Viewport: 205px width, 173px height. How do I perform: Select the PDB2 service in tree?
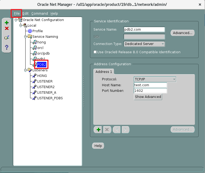pos(42,65)
